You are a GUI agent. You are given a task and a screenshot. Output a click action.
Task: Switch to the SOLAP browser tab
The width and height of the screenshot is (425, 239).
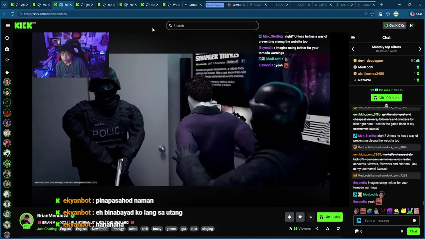pyautogui.click(x=280, y=5)
